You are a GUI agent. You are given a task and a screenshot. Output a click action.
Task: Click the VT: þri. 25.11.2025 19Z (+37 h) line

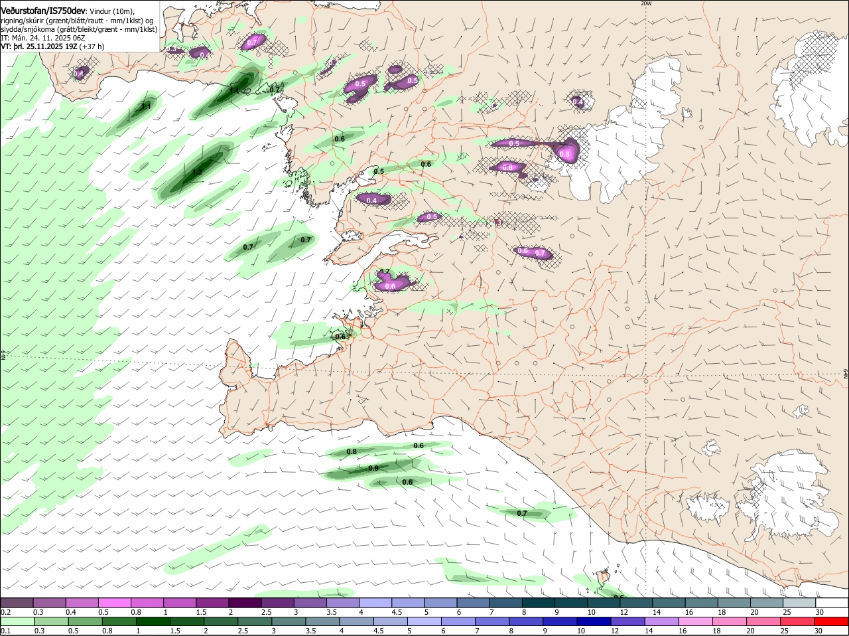(52, 46)
